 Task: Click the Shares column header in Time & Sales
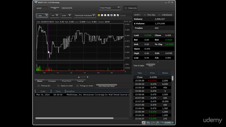(165, 73)
